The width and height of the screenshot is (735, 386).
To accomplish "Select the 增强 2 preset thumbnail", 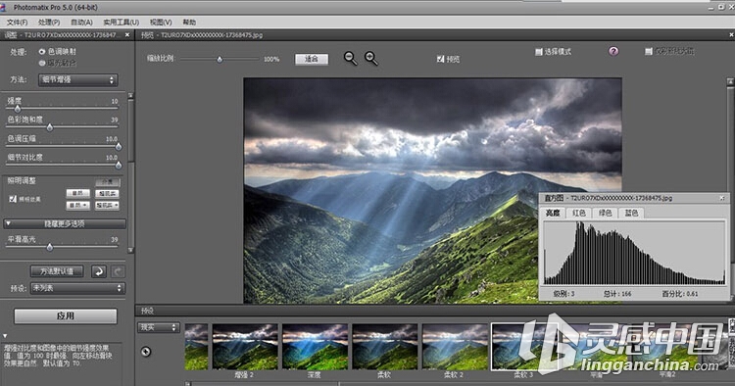I will click(x=245, y=347).
